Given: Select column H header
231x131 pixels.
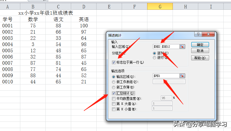Looking at the screenshot, I should point(186,6).
